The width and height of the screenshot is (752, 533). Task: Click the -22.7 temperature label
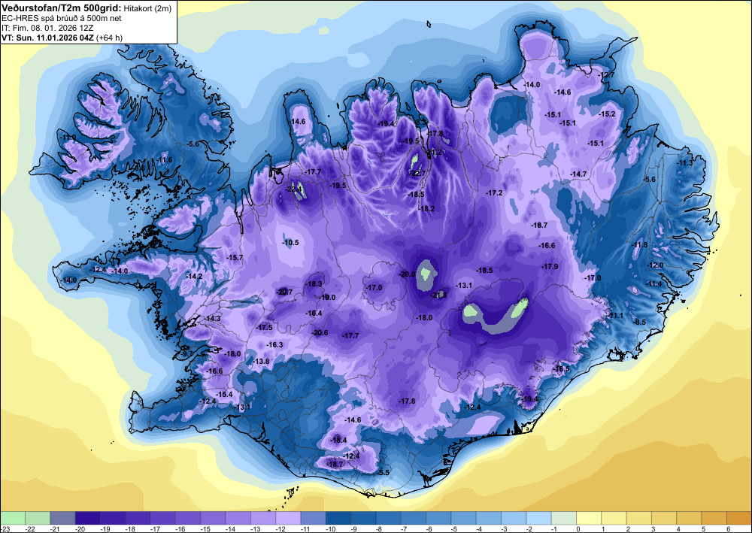coord(417,174)
